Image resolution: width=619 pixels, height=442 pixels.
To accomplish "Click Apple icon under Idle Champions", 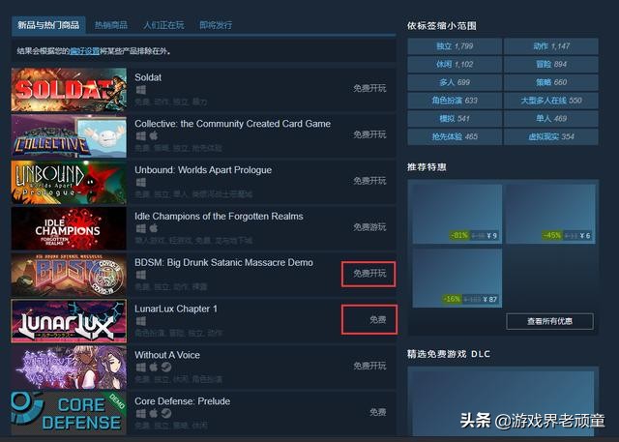I will [x=154, y=228].
